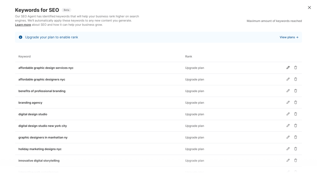The width and height of the screenshot is (317, 186).
Task: Delete 'graphic designers in manhattan ny' keyword
Action: [296, 137]
